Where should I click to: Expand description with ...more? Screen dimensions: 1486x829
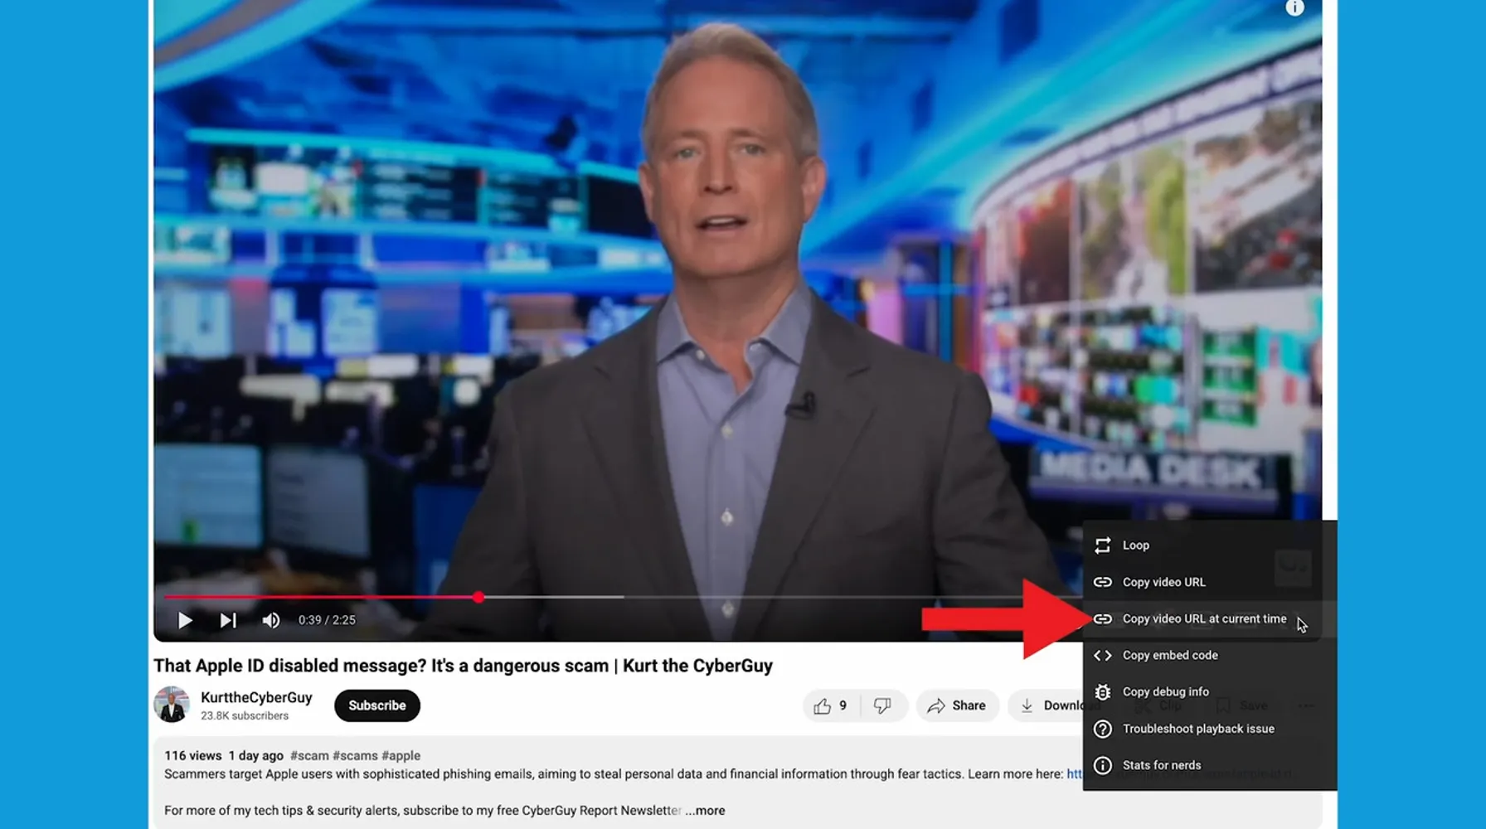pos(705,811)
